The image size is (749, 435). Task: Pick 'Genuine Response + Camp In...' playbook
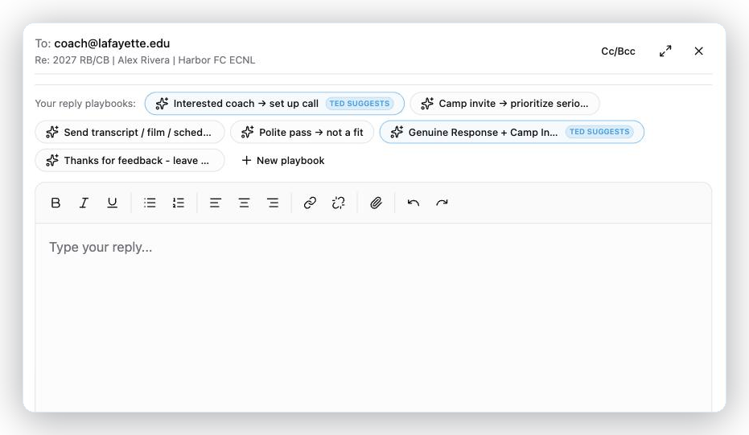click(512, 132)
